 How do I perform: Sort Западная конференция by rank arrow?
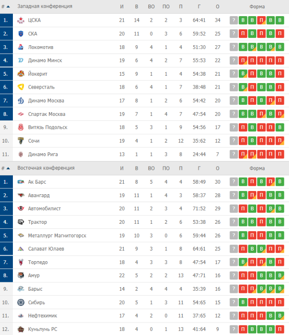[x=8, y=6]
